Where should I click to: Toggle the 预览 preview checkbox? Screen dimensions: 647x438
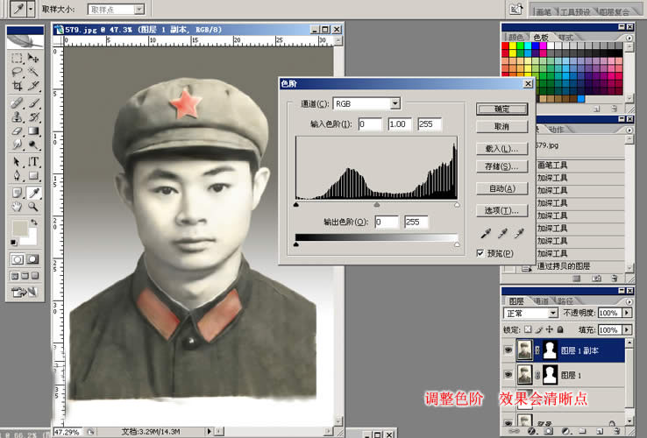(480, 253)
